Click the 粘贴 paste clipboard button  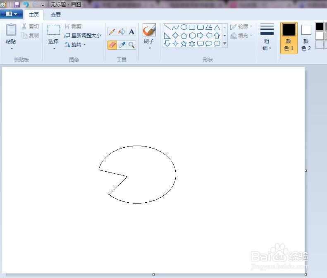(x=11, y=34)
